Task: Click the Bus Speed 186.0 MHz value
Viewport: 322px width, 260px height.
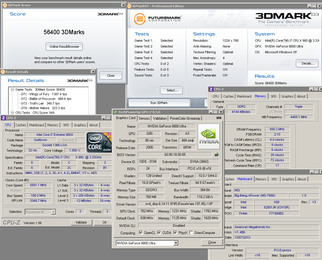Action: coord(38,195)
